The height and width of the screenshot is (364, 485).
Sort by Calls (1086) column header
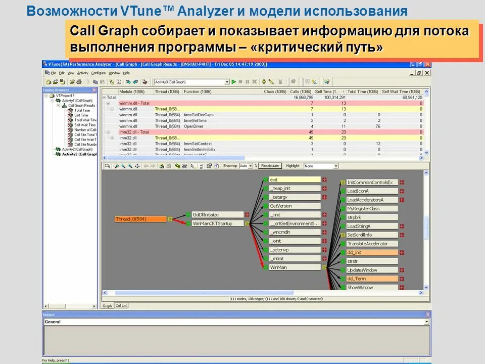pyautogui.click(x=301, y=92)
